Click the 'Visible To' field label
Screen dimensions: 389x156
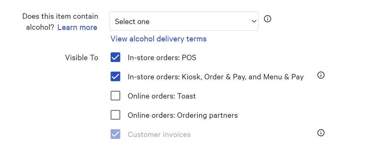(81, 58)
